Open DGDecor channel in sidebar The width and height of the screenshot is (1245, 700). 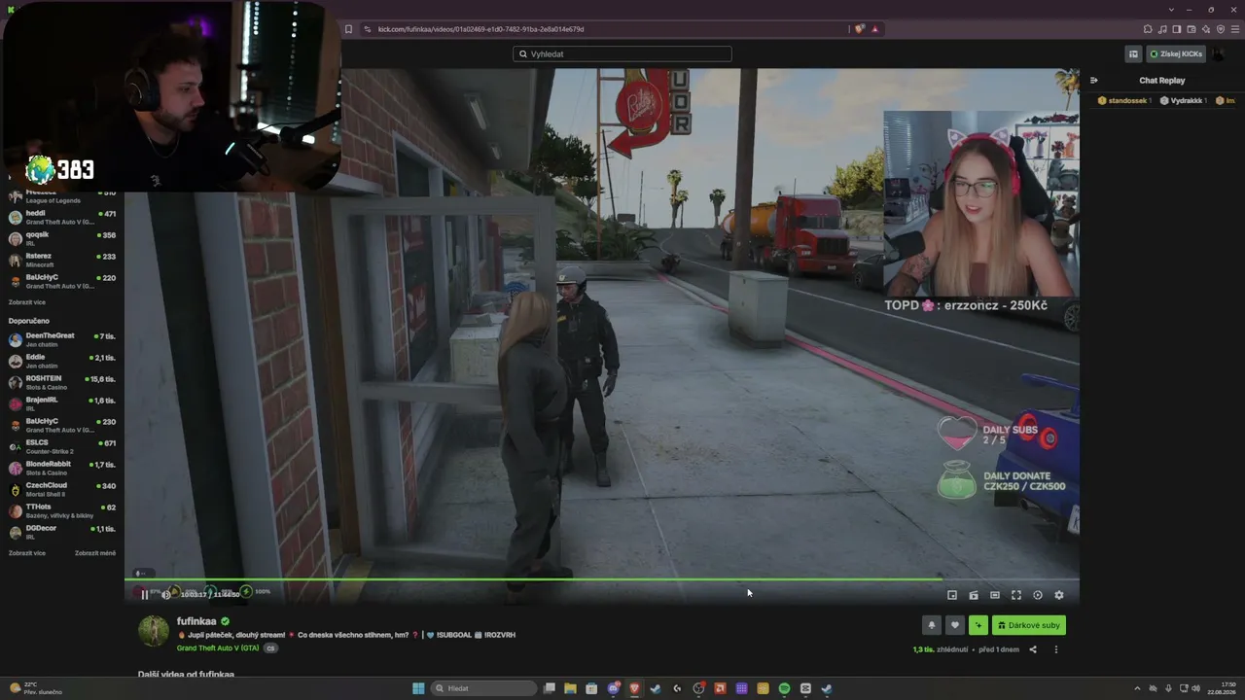pos(62,532)
